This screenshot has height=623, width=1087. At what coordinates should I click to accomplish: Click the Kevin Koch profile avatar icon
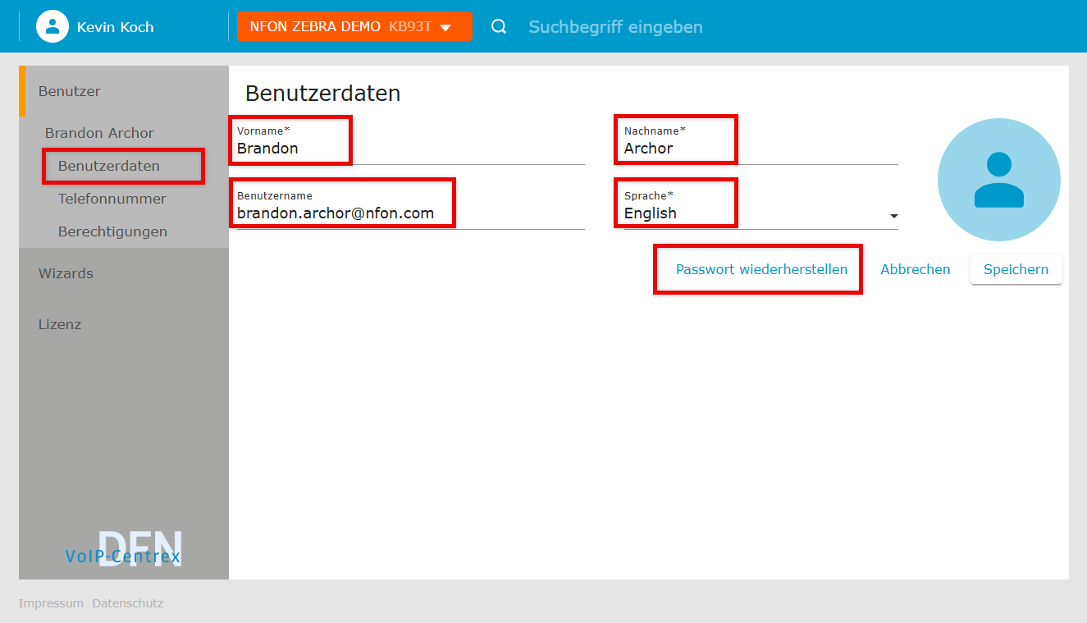52,26
